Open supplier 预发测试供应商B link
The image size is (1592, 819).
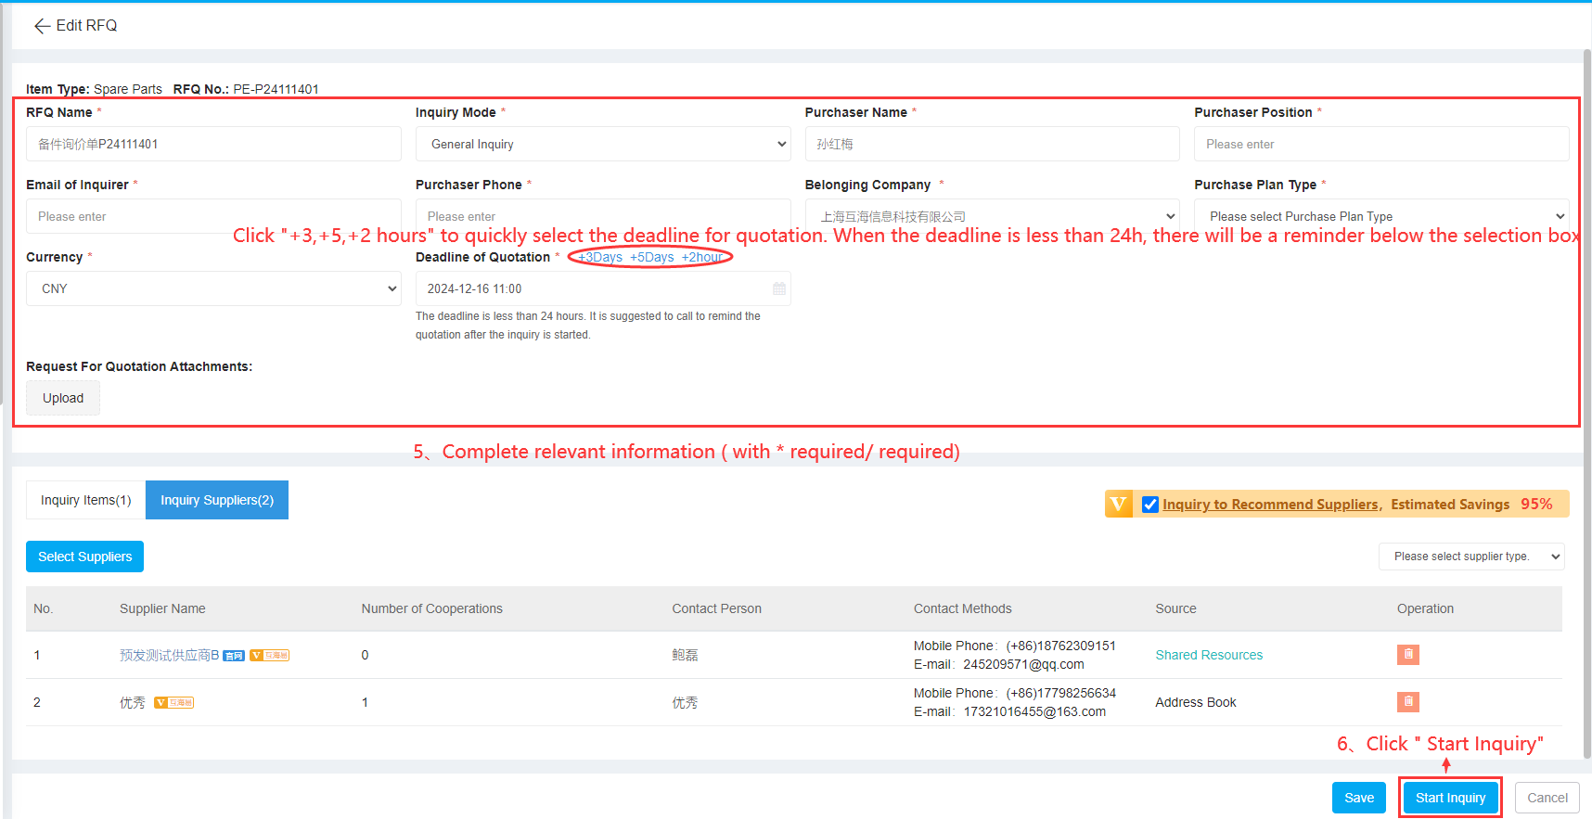[169, 655]
